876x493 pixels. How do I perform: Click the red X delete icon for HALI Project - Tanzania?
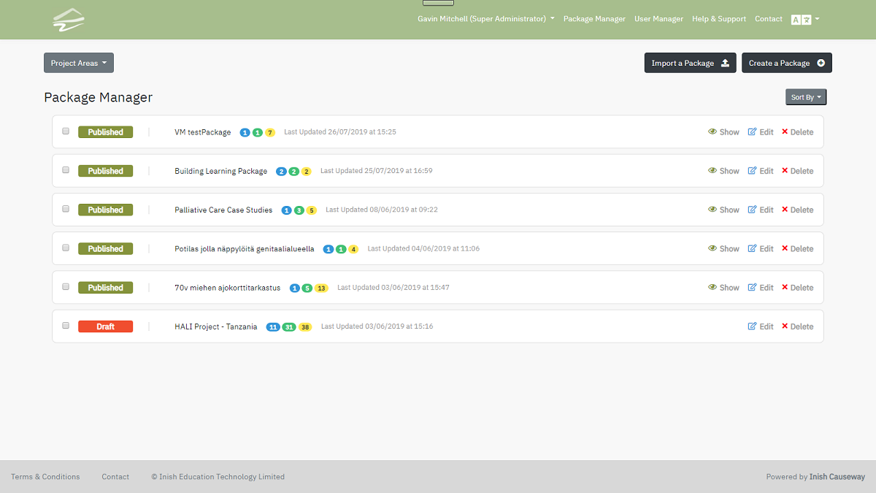point(785,326)
